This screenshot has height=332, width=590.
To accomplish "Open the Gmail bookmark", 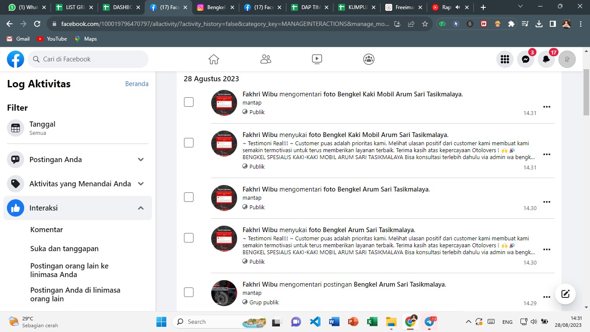I will (18, 39).
